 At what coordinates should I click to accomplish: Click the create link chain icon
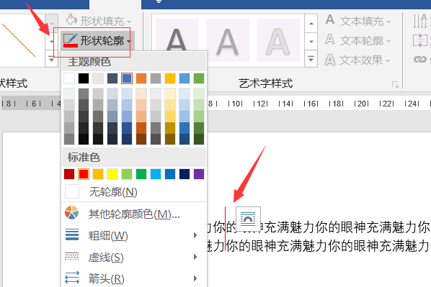[420, 59]
